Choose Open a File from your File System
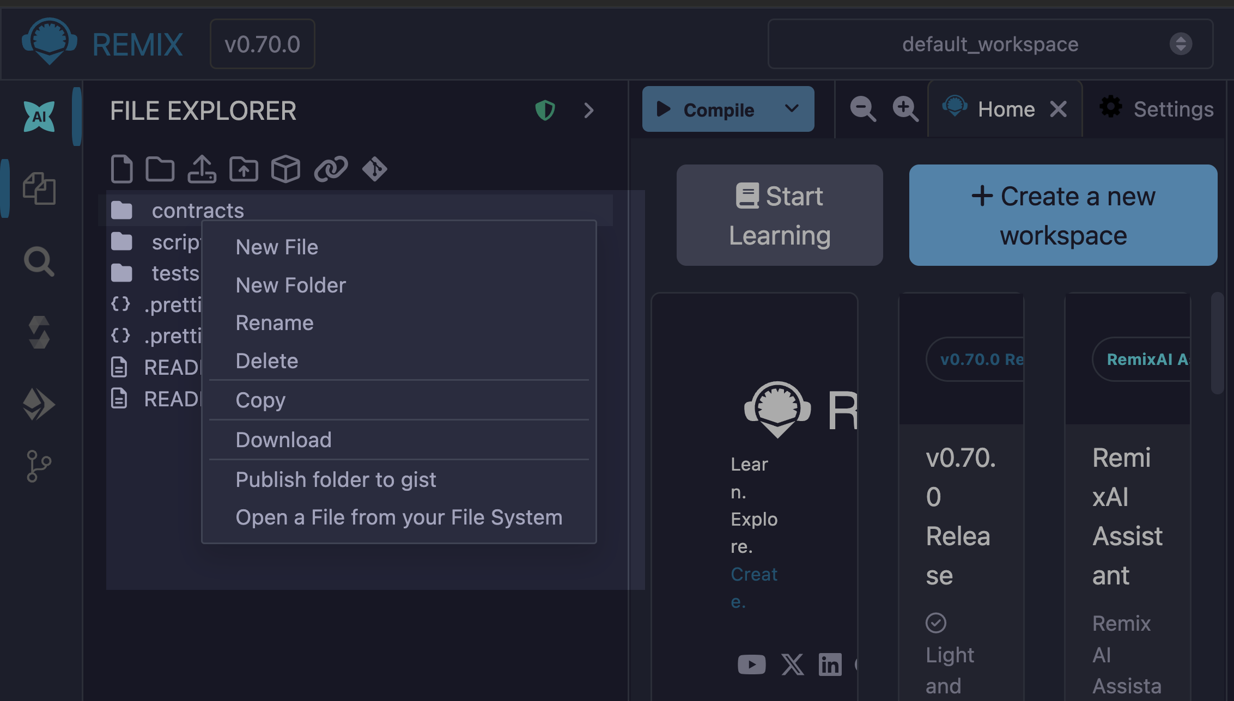The width and height of the screenshot is (1234, 701). 399,517
